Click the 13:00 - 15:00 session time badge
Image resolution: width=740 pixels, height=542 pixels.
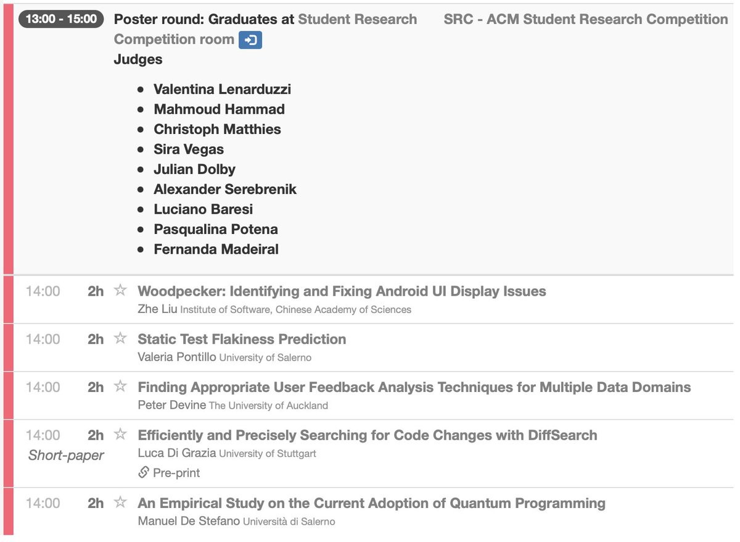pos(61,19)
